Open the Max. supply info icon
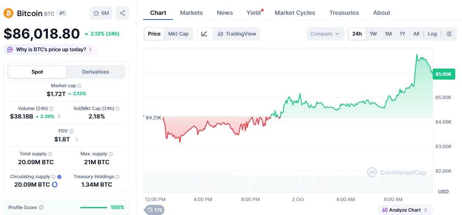 tap(111, 154)
